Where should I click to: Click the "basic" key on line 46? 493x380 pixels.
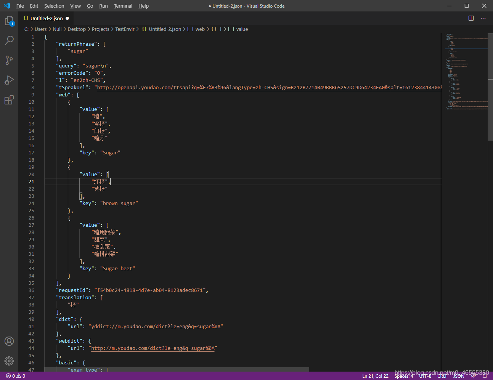click(x=66, y=362)
